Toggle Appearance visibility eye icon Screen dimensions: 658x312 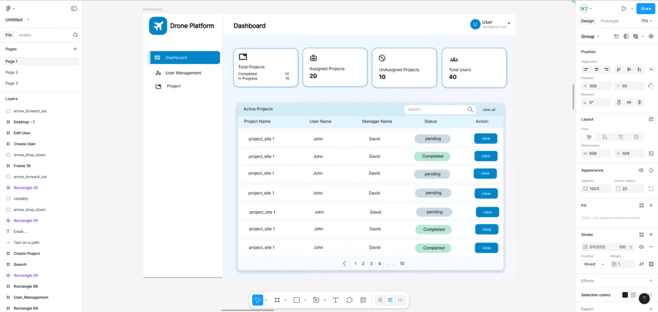tap(641, 170)
